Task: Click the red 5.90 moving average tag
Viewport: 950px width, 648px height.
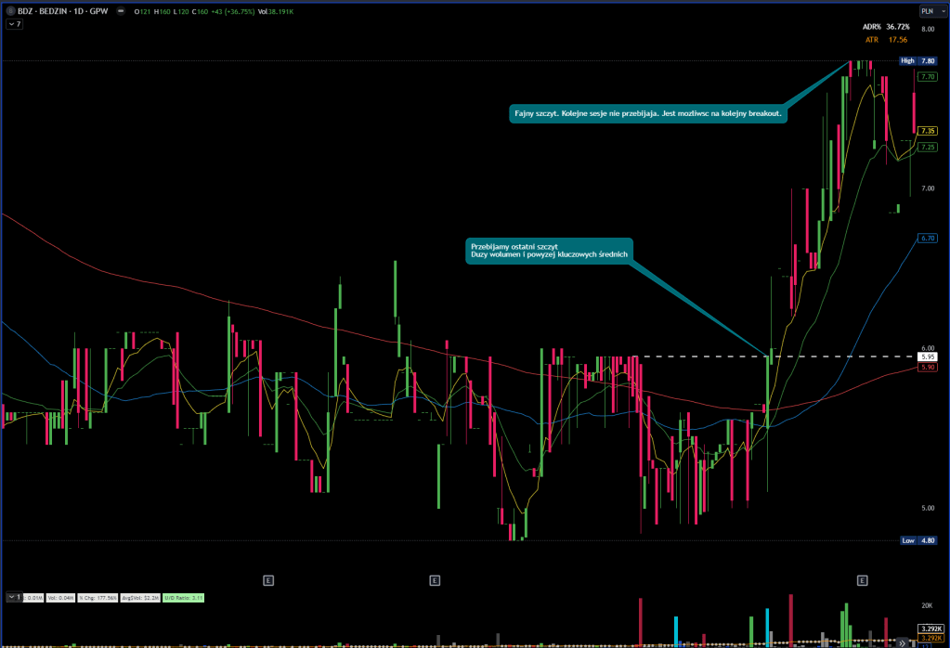Action: (x=927, y=368)
